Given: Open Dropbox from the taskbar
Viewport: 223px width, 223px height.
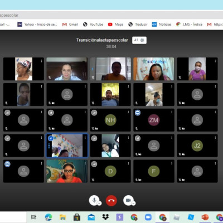Looking at the screenshot, I should (105, 217).
